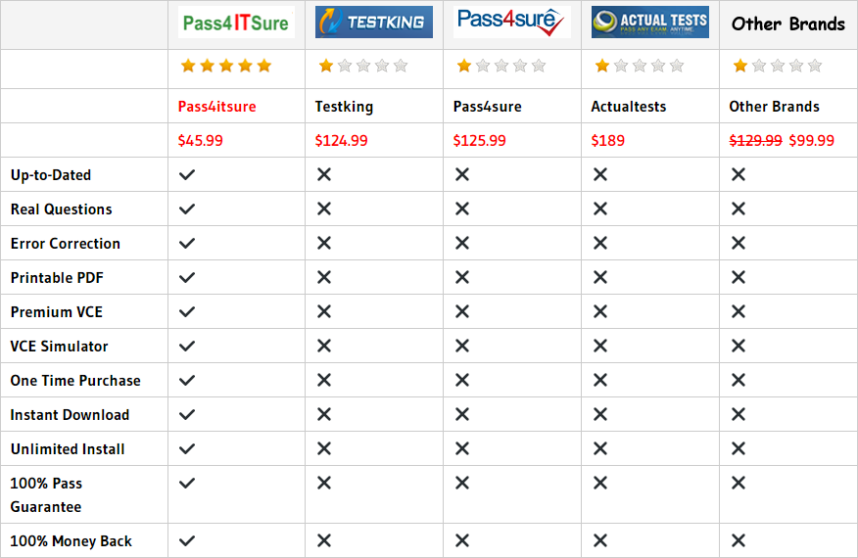Click the Actualtests one-star rating
858x558 pixels.
click(639, 67)
